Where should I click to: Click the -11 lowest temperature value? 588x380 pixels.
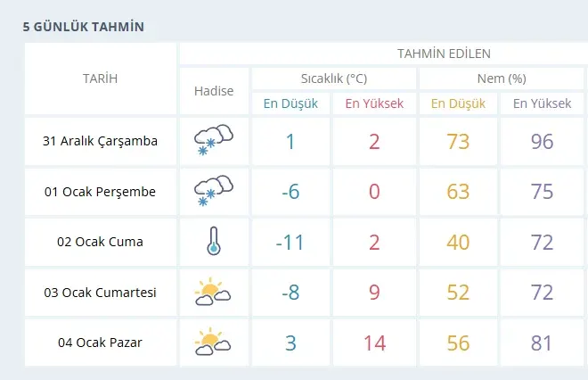click(290, 242)
